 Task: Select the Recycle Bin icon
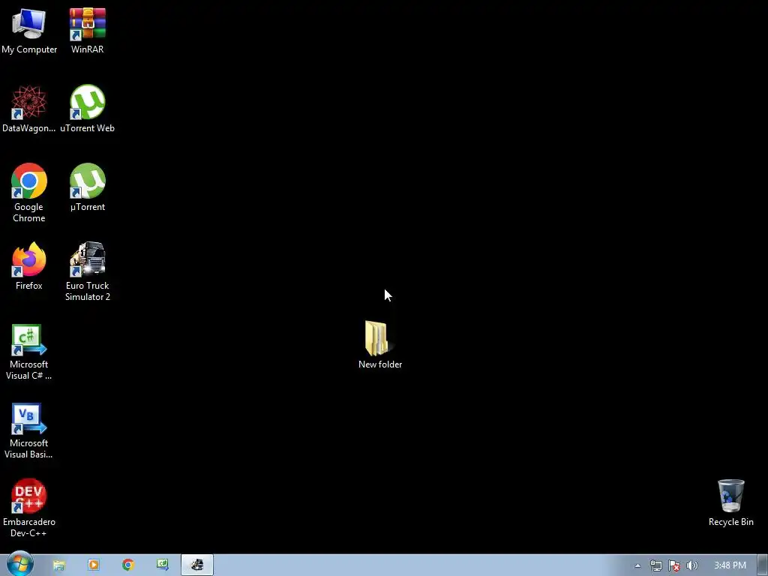[x=730, y=502]
